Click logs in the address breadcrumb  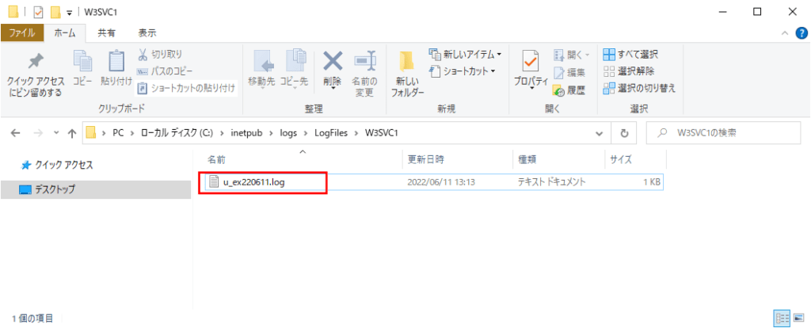(287, 133)
